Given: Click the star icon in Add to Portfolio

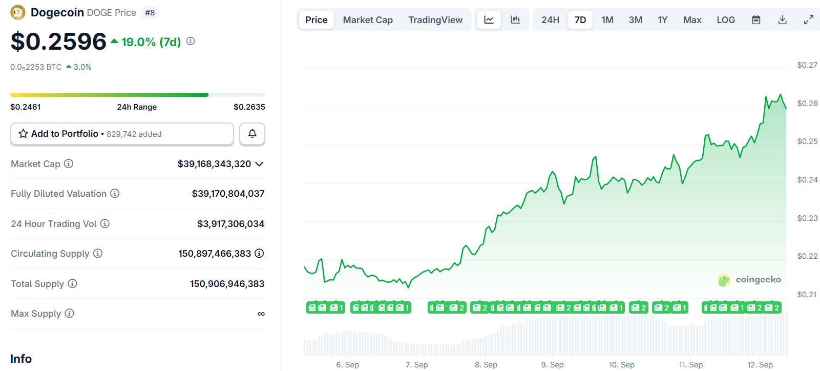Looking at the screenshot, I should pos(23,134).
